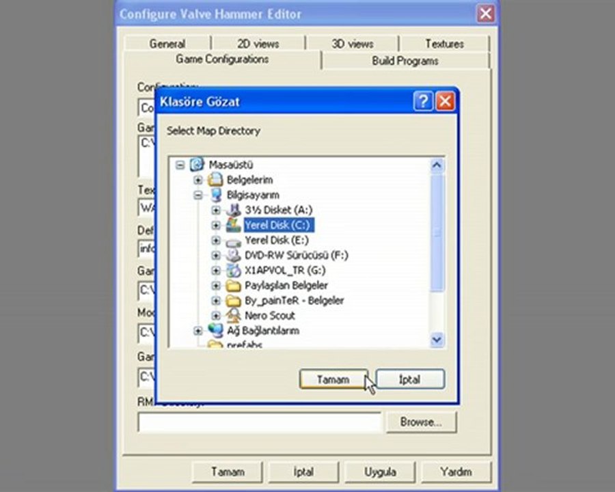The width and height of the screenshot is (615, 492).
Task: Select the By_painTeR - Belgeler label
Action: coord(294,301)
